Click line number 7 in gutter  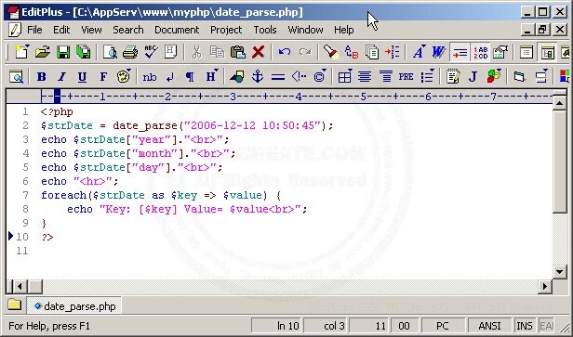pos(25,195)
